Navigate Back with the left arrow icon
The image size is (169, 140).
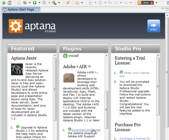[x=116, y=3]
